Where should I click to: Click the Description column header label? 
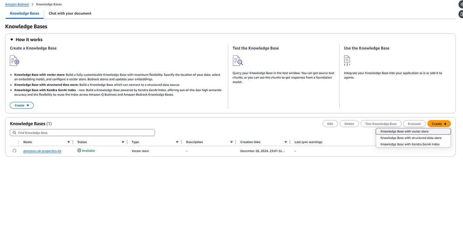point(194,142)
